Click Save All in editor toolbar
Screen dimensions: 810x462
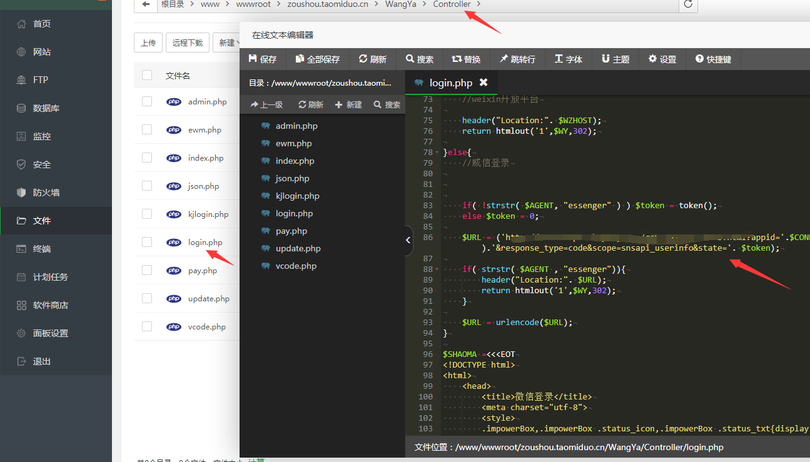[317, 59]
